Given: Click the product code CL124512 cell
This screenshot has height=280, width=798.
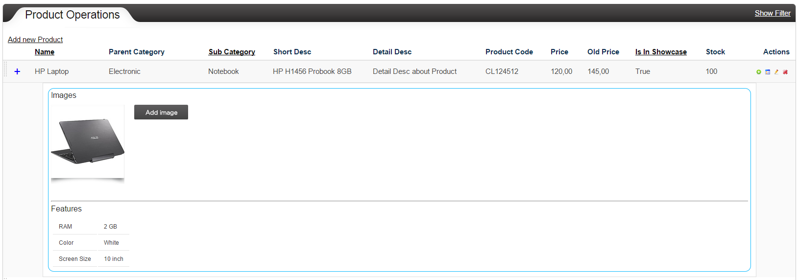Looking at the screenshot, I should click(x=502, y=71).
